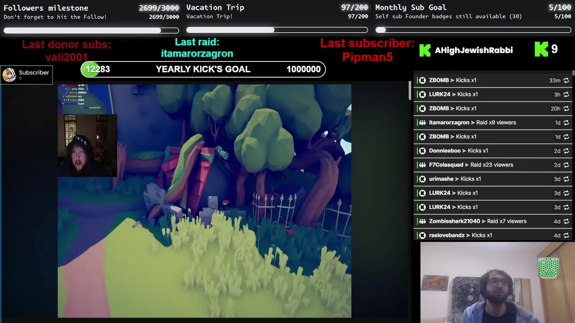Click 'Don't forget to hit the Follow!' text

(x=55, y=17)
